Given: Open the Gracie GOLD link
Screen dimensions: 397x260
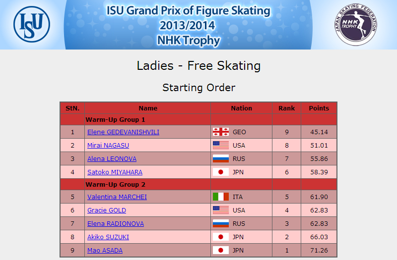Looking at the screenshot, I should pyautogui.click(x=107, y=210).
